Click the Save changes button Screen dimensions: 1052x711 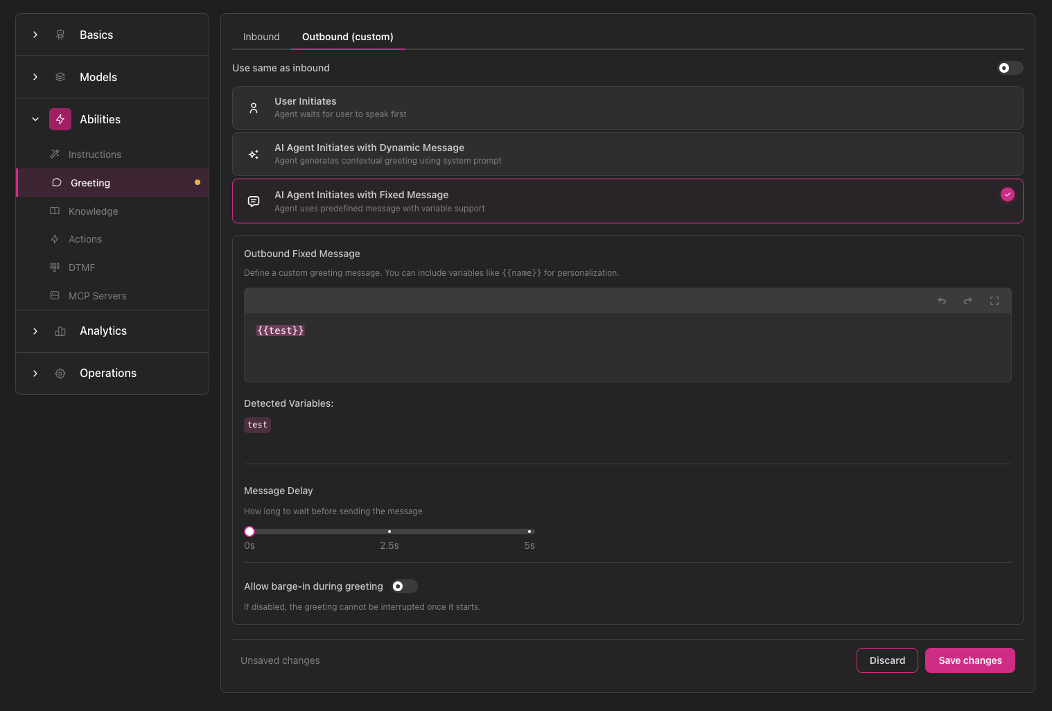click(970, 660)
